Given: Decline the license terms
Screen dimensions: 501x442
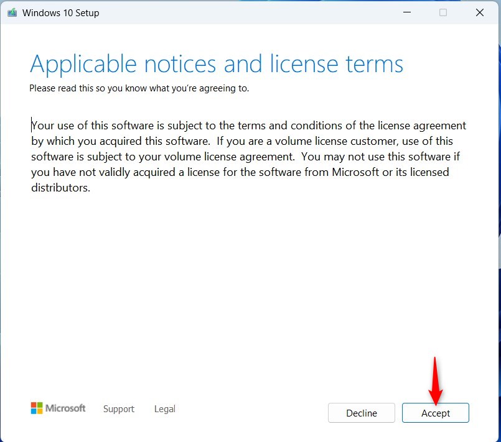Looking at the screenshot, I should 362,413.
